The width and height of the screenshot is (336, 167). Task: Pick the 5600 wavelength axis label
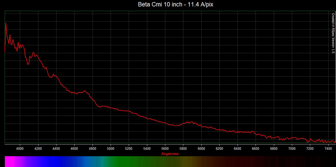pos(165,149)
